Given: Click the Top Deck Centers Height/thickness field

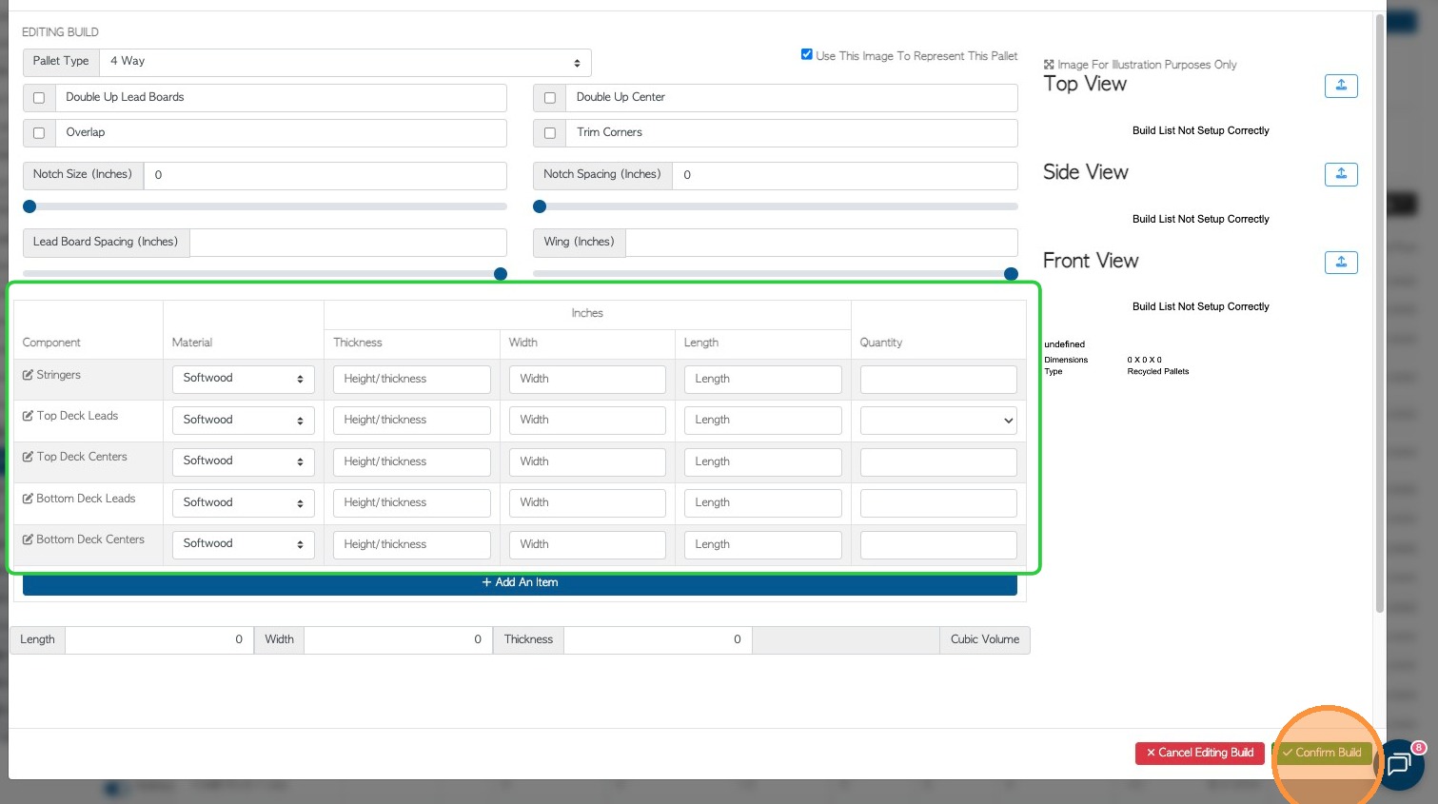Looking at the screenshot, I should pos(412,461).
